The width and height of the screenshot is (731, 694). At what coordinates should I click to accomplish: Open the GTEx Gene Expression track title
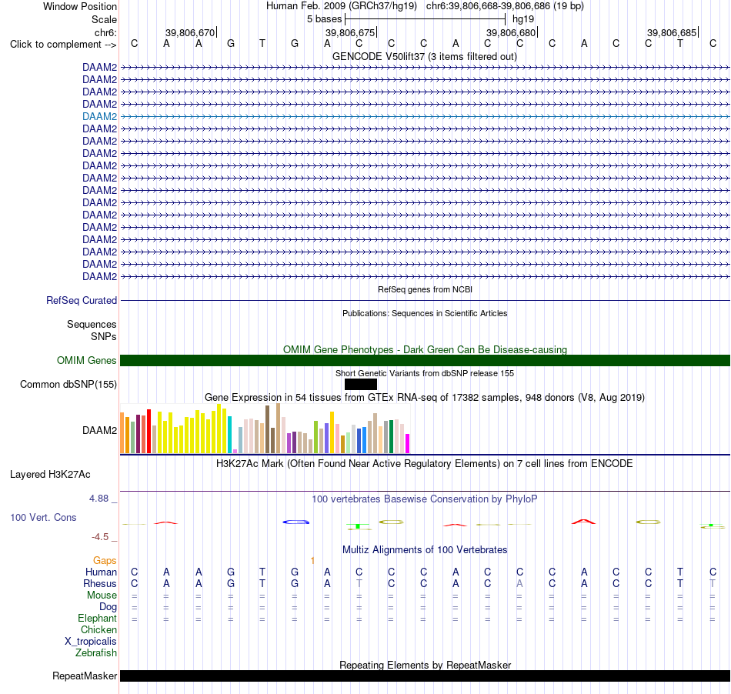tap(425, 398)
